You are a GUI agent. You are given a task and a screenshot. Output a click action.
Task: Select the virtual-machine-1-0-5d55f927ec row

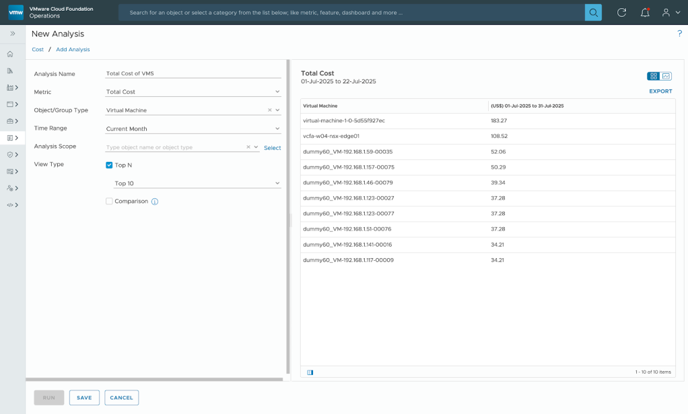click(x=488, y=121)
